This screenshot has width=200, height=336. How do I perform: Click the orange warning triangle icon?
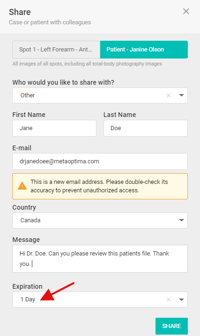tap(22, 186)
